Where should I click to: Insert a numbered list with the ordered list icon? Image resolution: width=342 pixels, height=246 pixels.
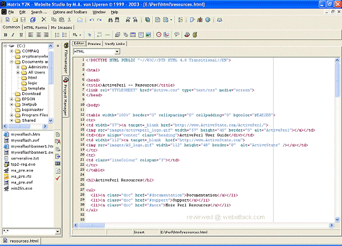click(x=57, y=35)
